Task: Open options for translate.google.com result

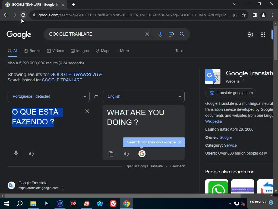Action: pyautogui.click(x=63, y=188)
